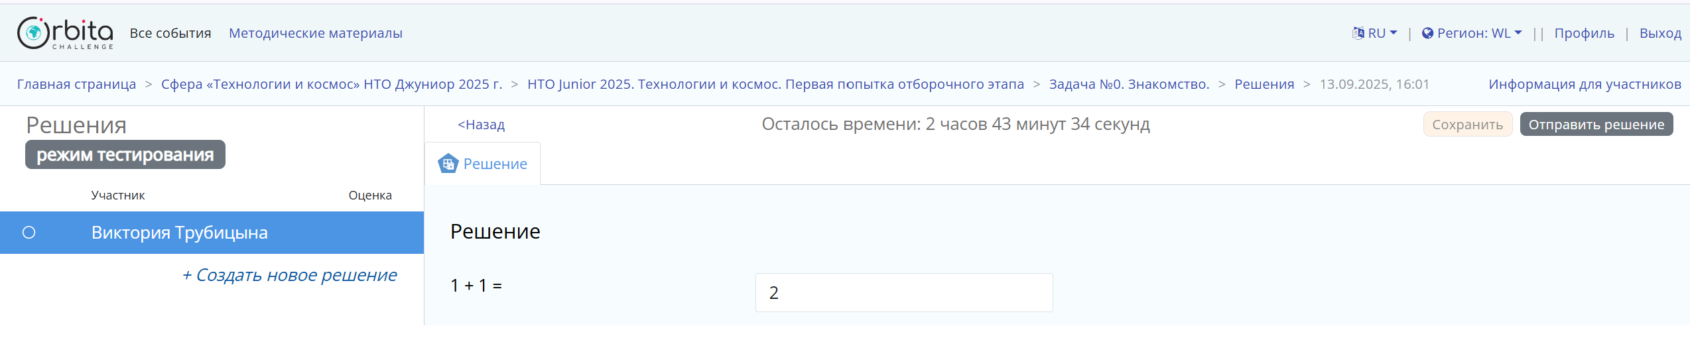Click the translate icon beside RU
Image resolution: width=1690 pixels, height=342 pixels.
(1358, 33)
